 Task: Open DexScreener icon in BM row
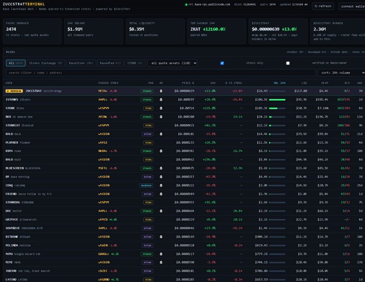pos(161,177)
